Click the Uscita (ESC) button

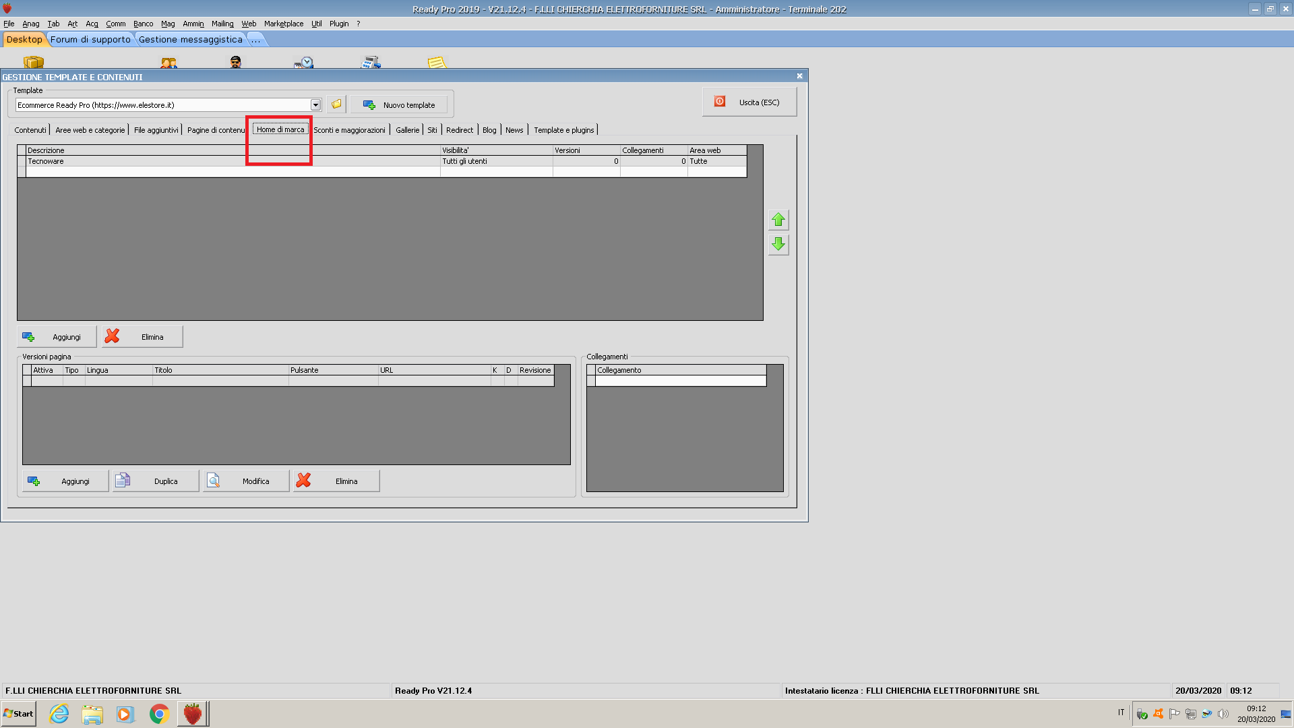click(749, 102)
